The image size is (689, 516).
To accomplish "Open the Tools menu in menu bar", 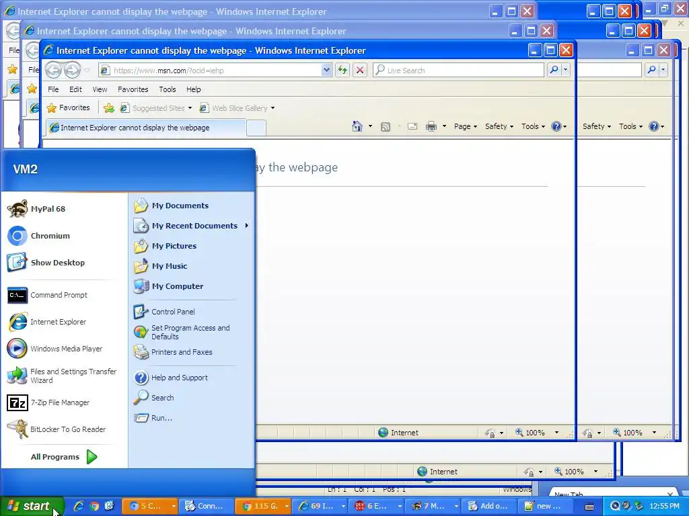I will tap(168, 89).
